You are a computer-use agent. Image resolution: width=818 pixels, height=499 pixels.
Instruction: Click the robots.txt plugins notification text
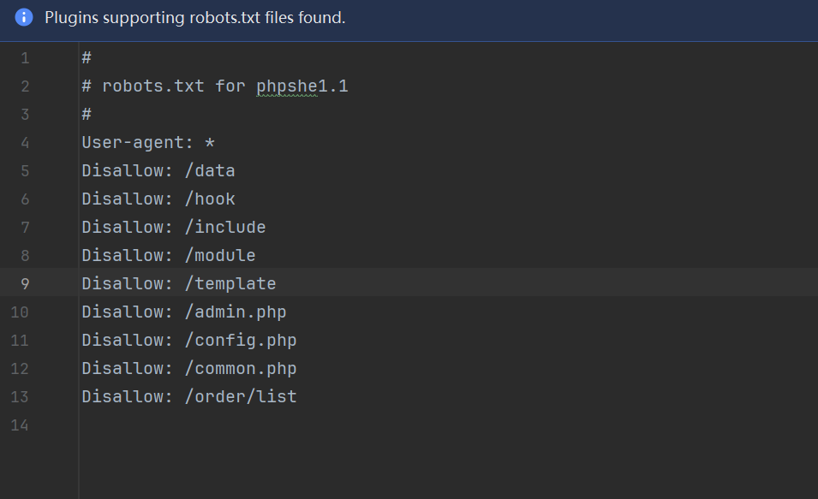pyautogui.click(x=195, y=17)
